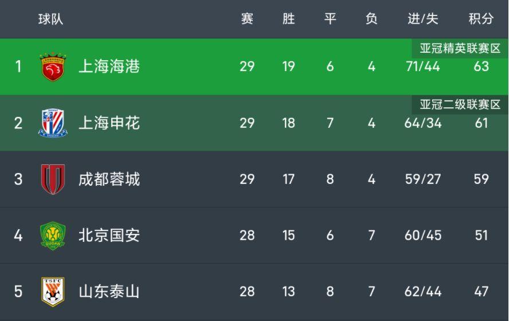The width and height of the screenshot is (509, 321).
Task: Select the 北京国安 team name
Action: (109, 236)
